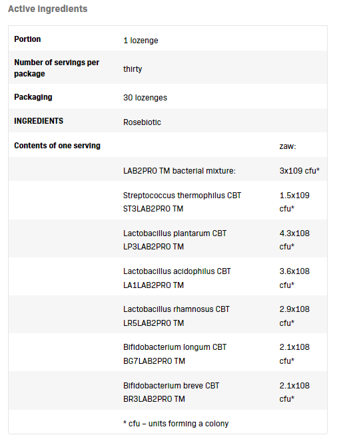Click the '30 lozenges' value
The width and height of the screenshot is (337, 441).
(145, 98)
